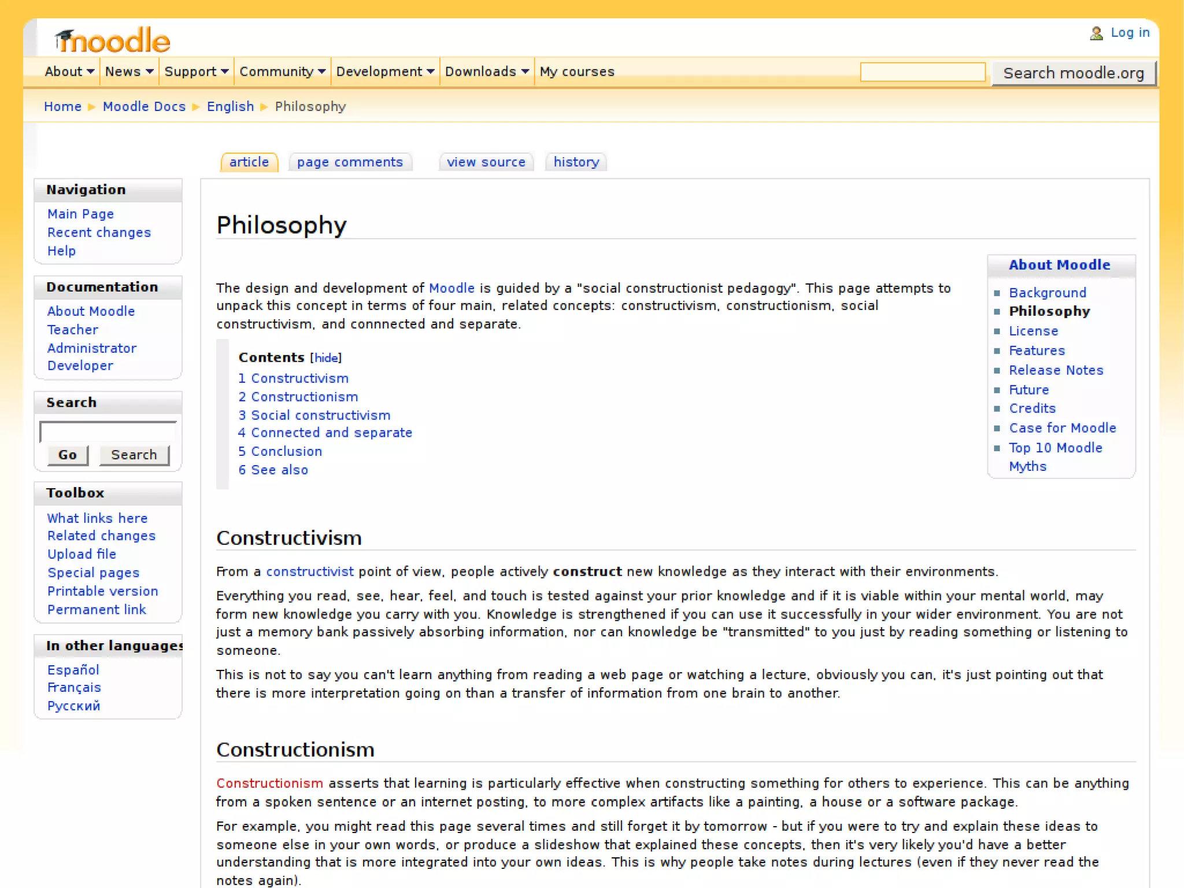Switch to page comments tab
Screen dimensions: 1184x888
coord(350,163)
